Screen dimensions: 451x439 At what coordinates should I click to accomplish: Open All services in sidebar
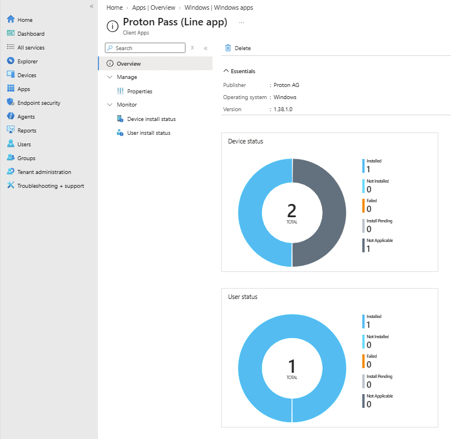(x=31, y=47)
